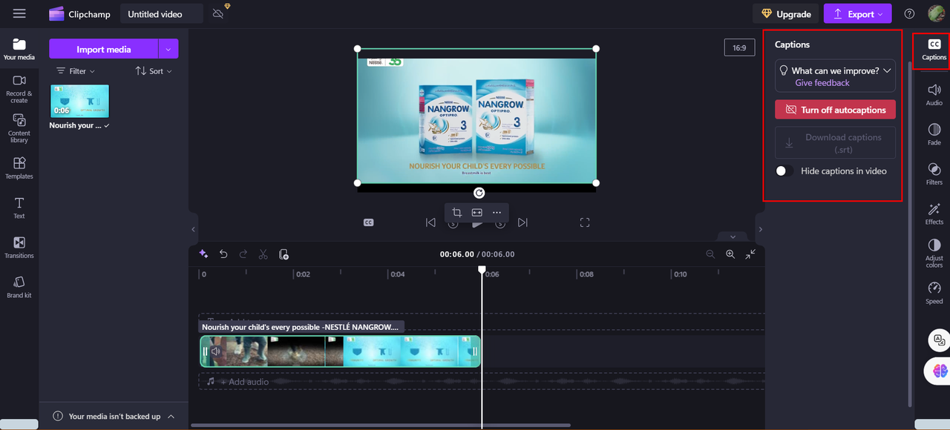Click the CC captions icon below preview
The width and height of the screenshot is (950, 430).
(x=368, y=222)
